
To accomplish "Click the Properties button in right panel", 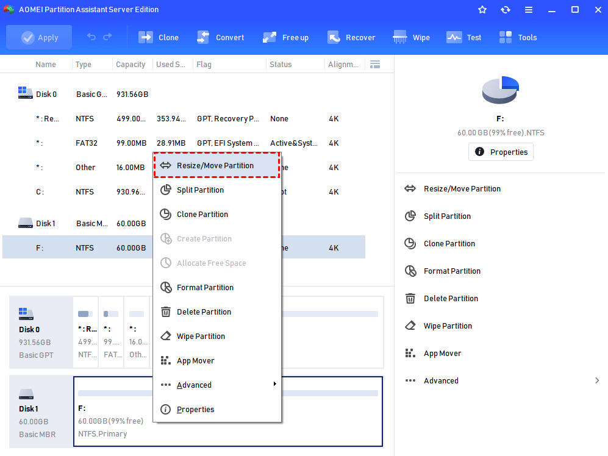I will pos(501,152).
